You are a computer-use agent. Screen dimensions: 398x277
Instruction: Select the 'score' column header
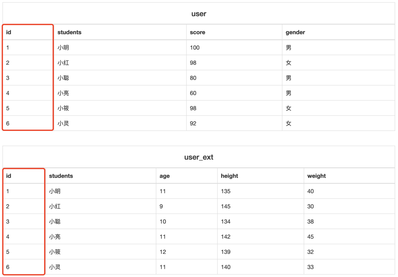(198, 32)
